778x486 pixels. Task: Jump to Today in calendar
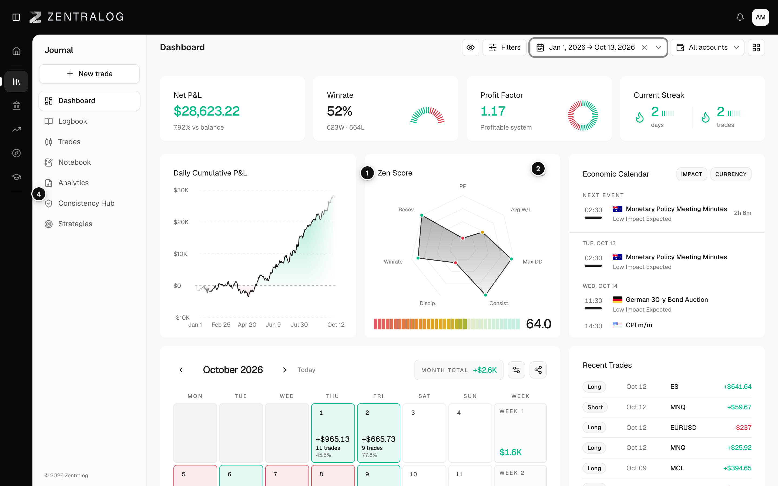(x=306, y=370)
